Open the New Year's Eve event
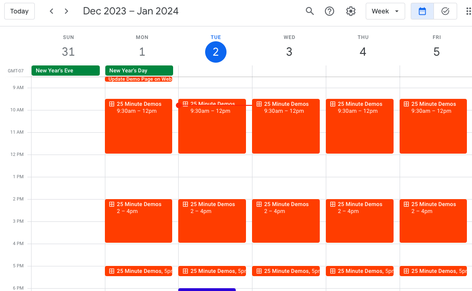The width and height of the screenshot is (472, 291). [x=65, y=71]
